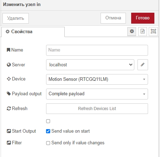Open node properties gear icon

132,31
